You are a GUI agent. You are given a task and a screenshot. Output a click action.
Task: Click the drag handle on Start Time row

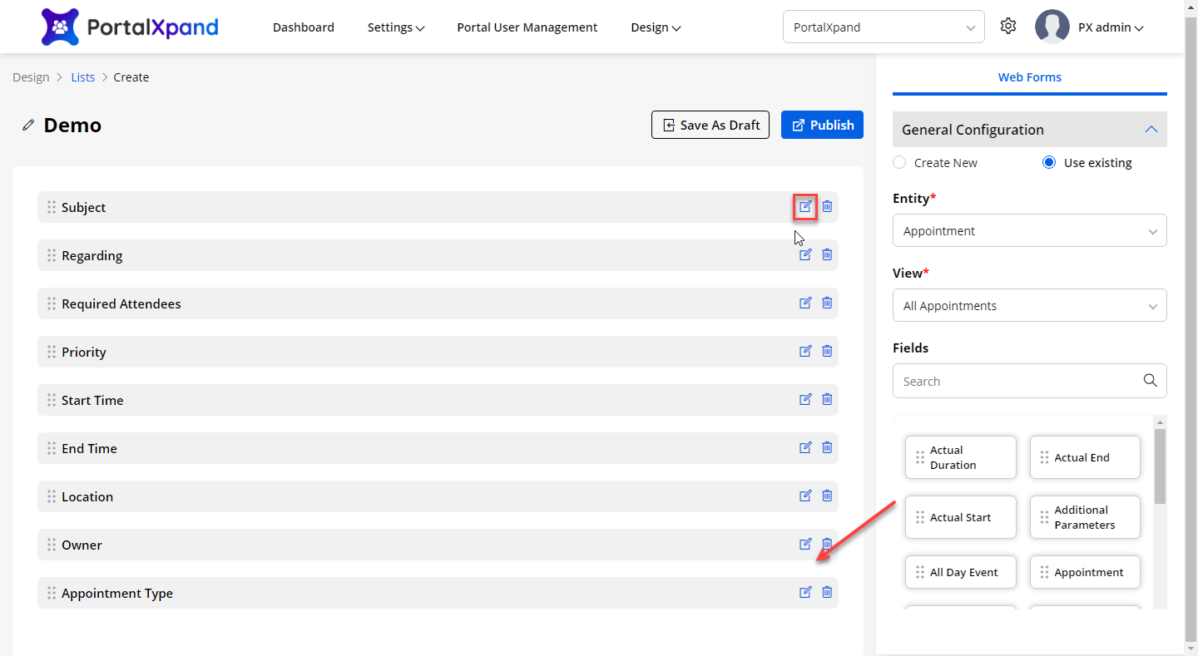(52, 400)
